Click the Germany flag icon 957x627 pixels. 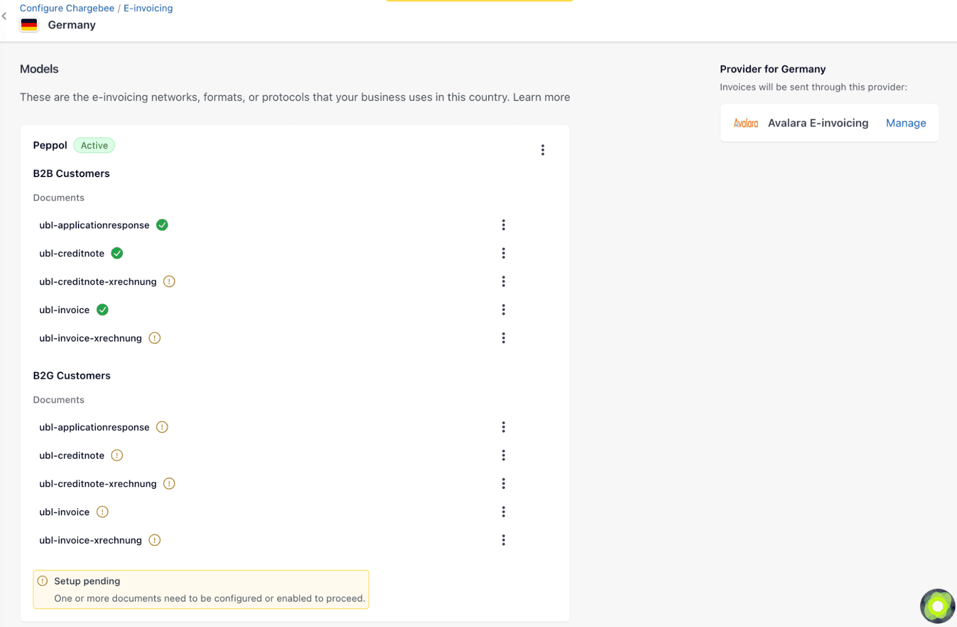click(x=29, y=25)
